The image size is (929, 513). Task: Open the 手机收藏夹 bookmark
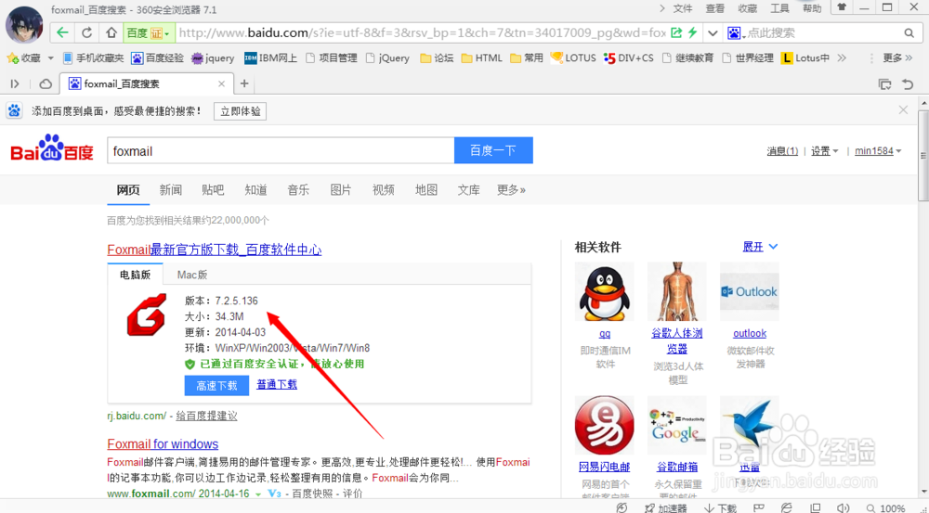tap(93, 58)
